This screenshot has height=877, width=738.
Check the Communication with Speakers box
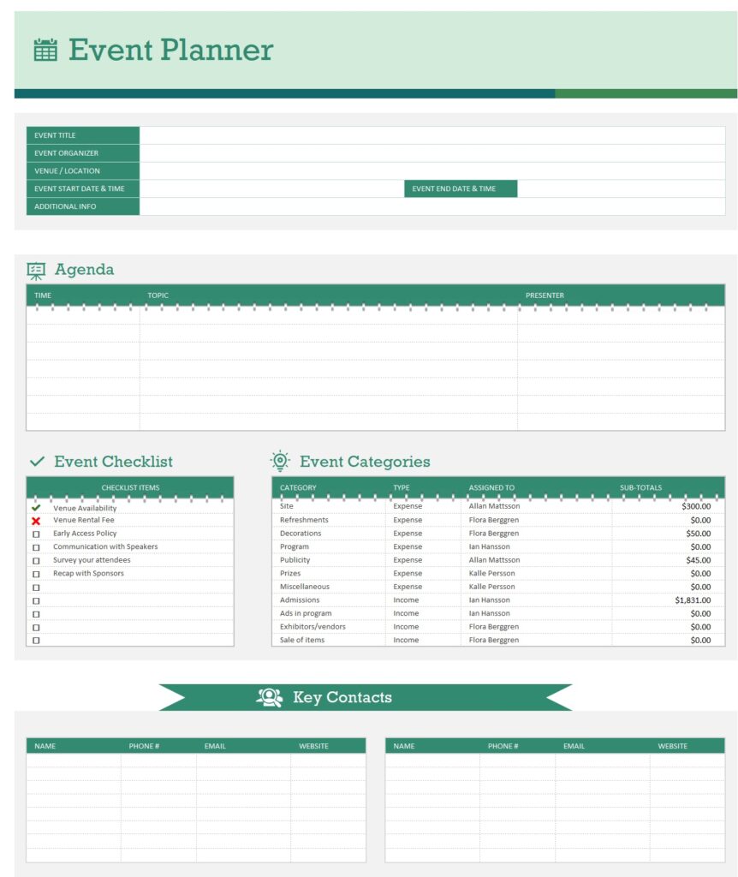[36, 547]
